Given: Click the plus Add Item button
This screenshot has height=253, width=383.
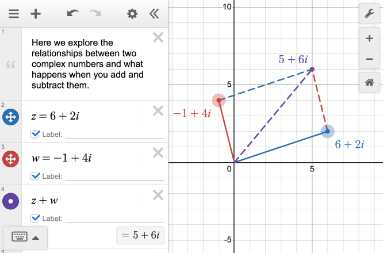Looking at the screenshot, I should [36, 14].
